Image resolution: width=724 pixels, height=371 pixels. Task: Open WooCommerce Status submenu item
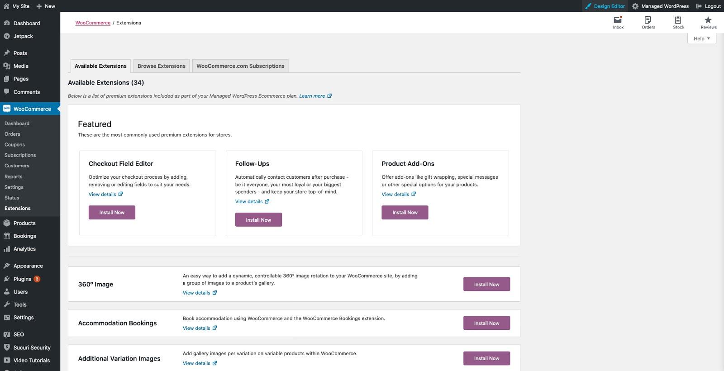pyautogui.click(x=12, y=198)
